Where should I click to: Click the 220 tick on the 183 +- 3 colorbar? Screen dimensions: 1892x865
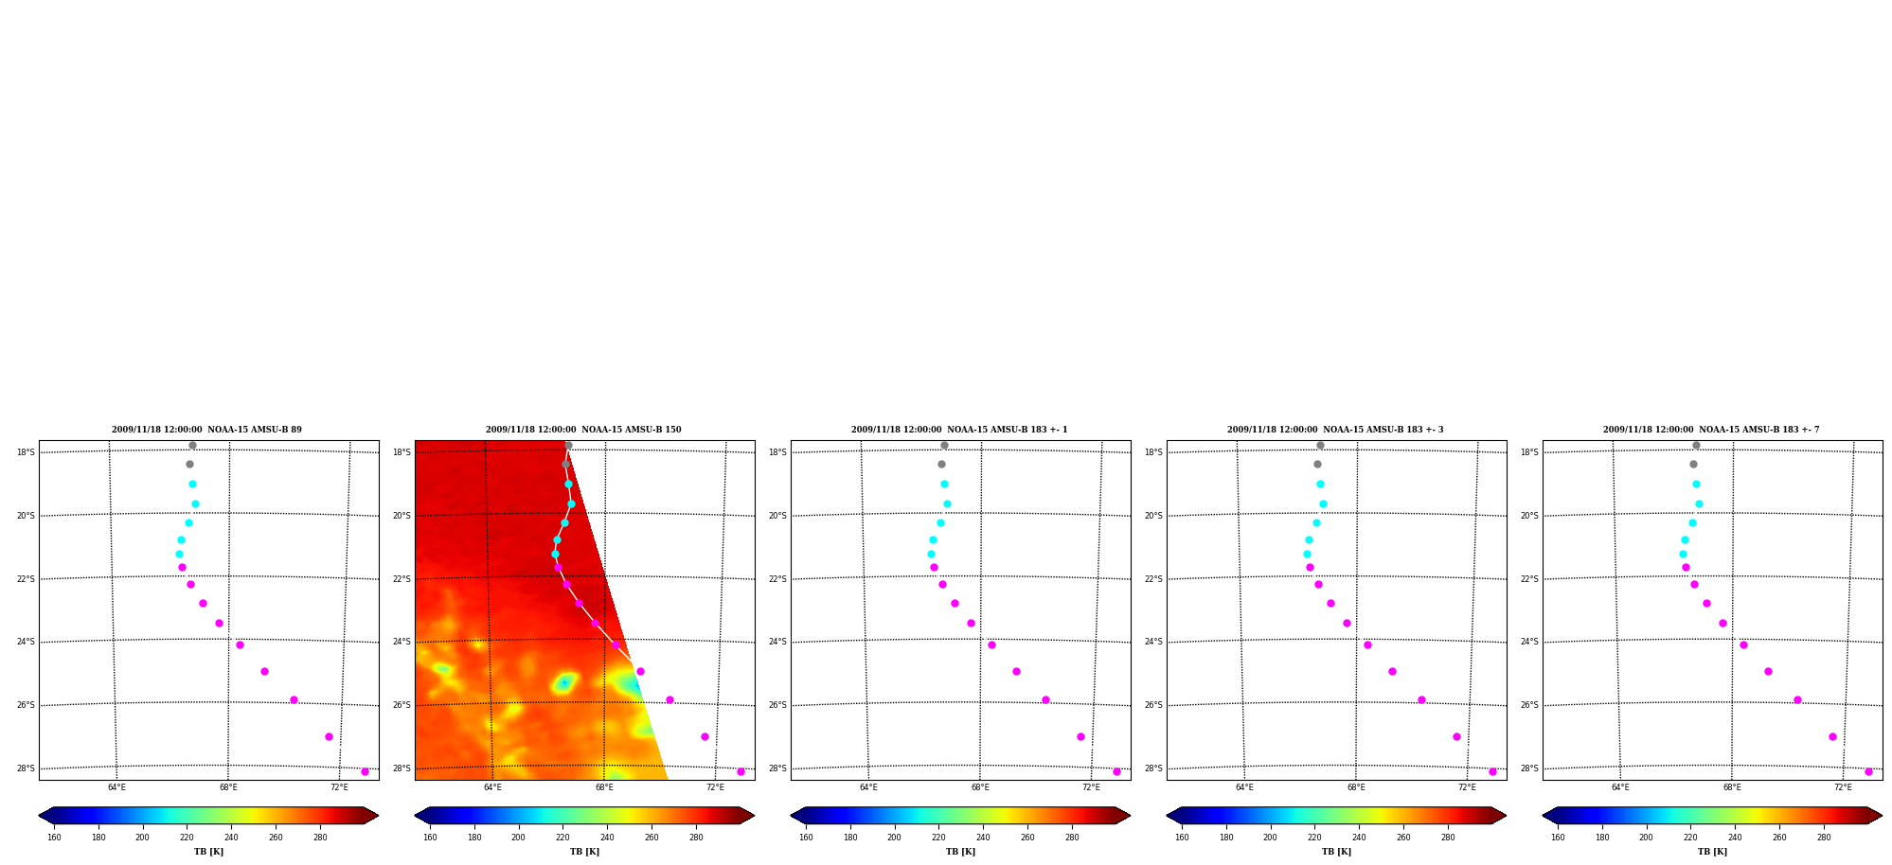tap(1314, 838)
